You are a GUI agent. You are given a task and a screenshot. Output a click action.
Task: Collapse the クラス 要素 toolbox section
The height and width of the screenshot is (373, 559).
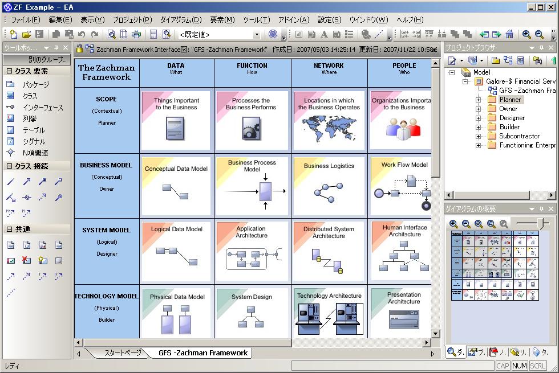point(9,71)
